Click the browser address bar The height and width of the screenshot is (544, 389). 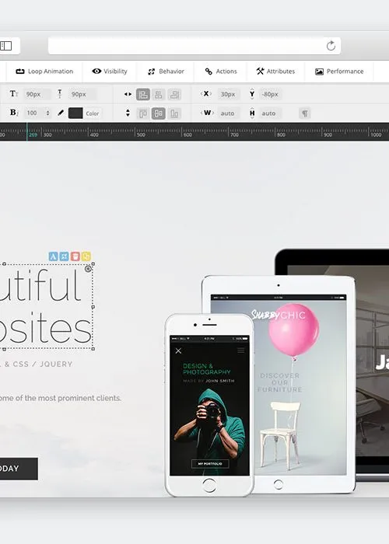194,46
